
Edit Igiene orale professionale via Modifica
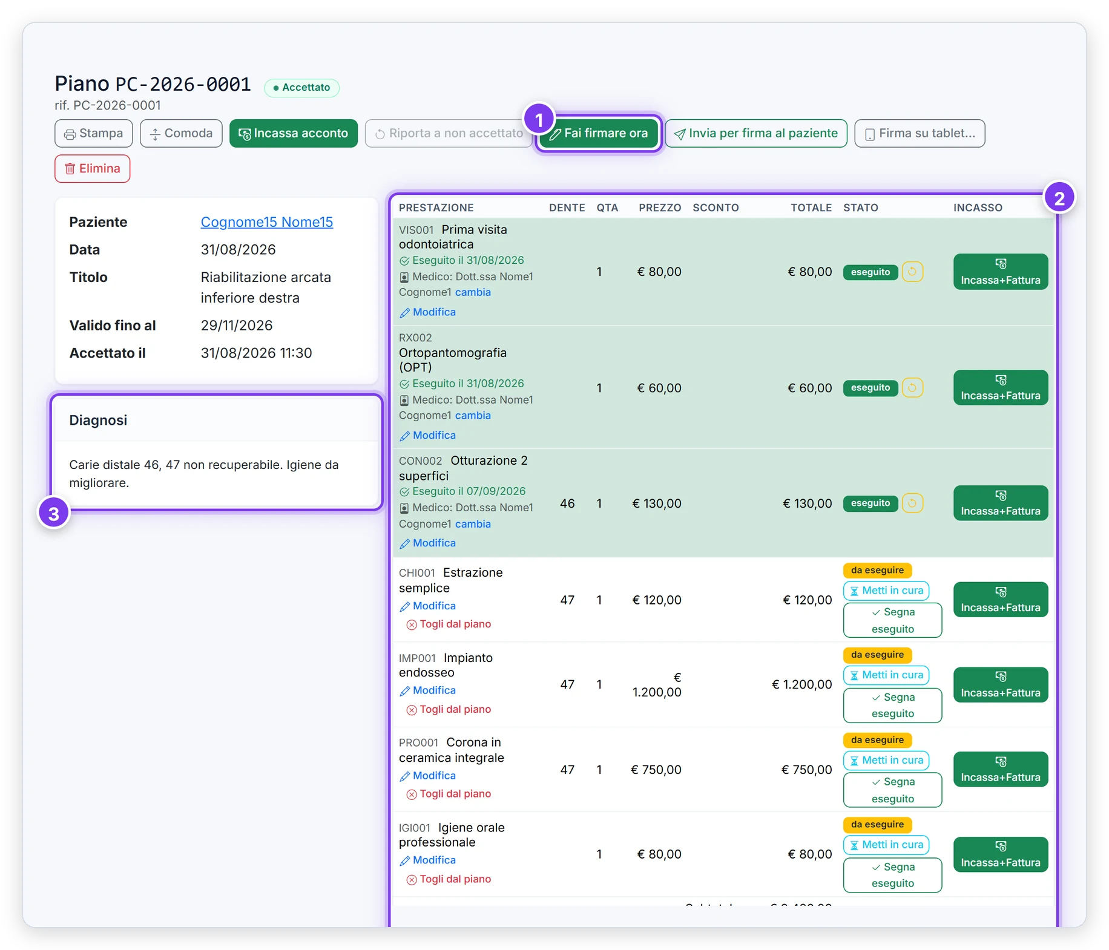coord(428,860)
